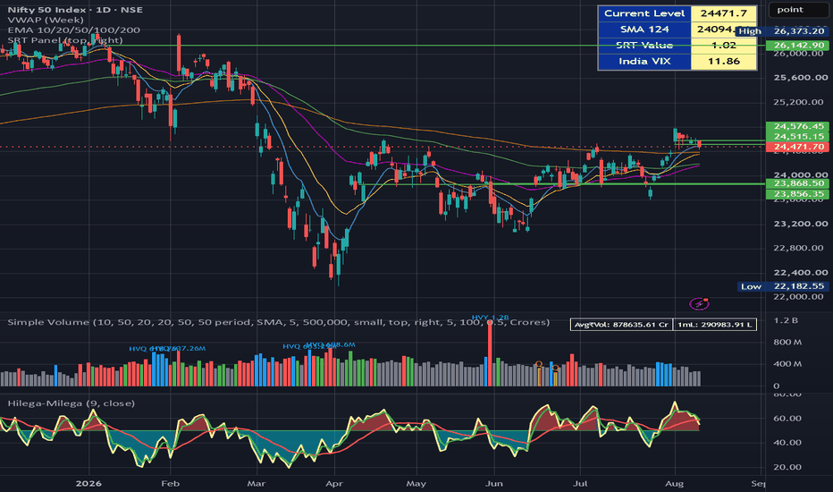
Task: Click the second orange marker on volume bars
Action: [556, 368]
